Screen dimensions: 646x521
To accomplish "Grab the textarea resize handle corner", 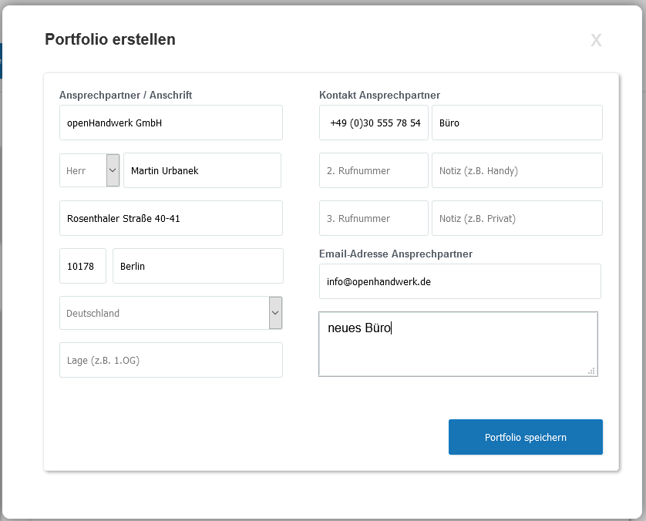I will [591, 371].
